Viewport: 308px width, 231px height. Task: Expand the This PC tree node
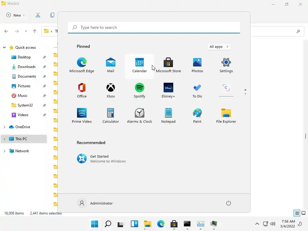(4, 139)
